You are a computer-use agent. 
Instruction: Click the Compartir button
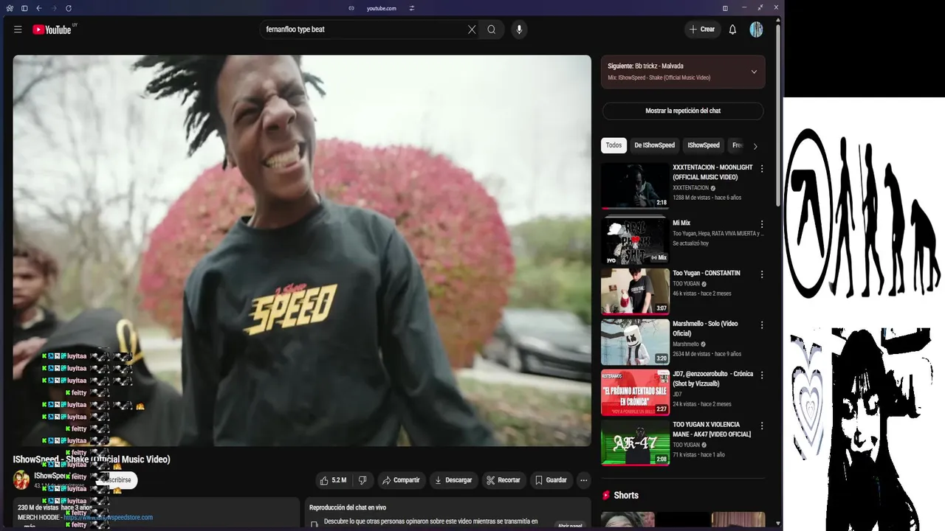pyautogui.click(x=400, y=480)
